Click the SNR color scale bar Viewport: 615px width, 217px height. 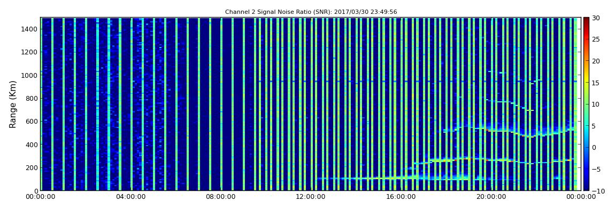coord(586,104)
